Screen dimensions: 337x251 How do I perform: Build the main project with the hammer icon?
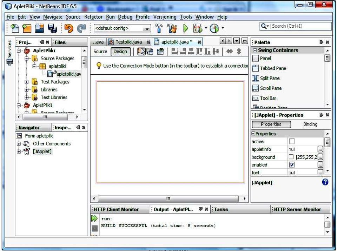(x=159, y=28)
